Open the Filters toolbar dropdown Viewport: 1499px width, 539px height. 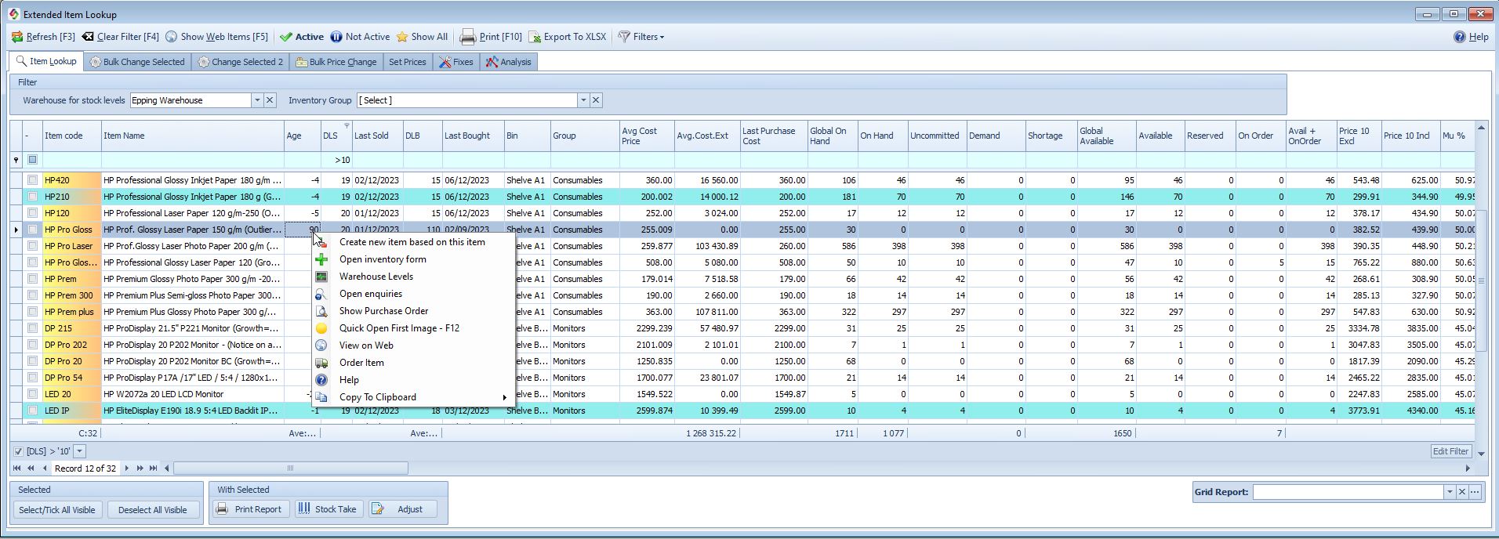(641, 37)
